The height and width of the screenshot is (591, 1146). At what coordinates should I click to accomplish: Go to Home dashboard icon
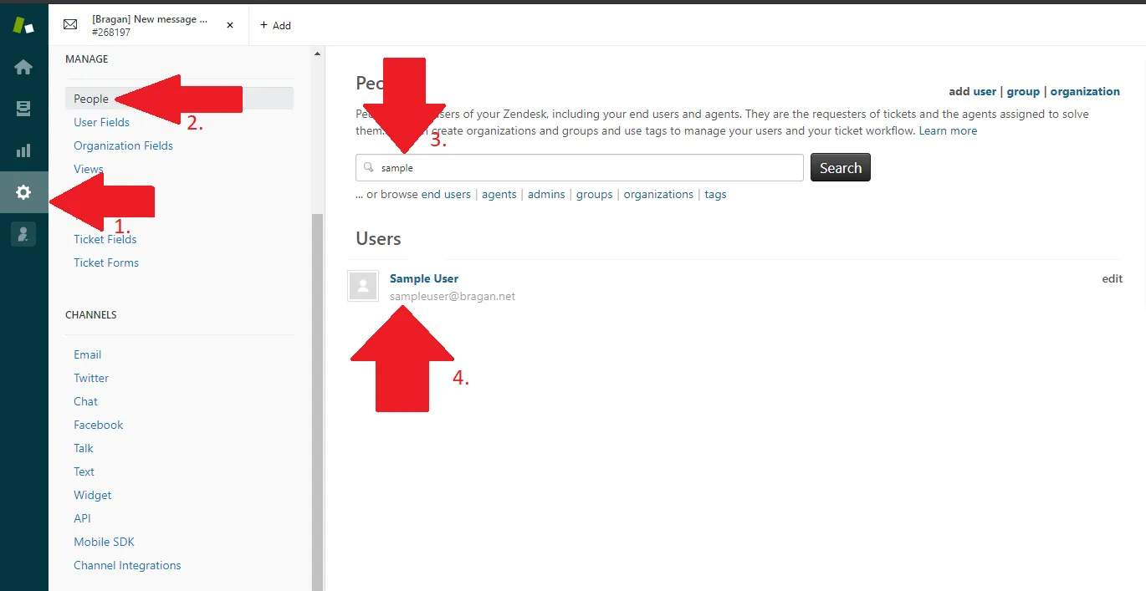23,67
